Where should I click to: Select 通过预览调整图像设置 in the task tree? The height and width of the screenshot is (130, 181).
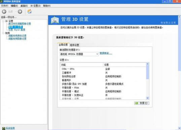(20, 24)
